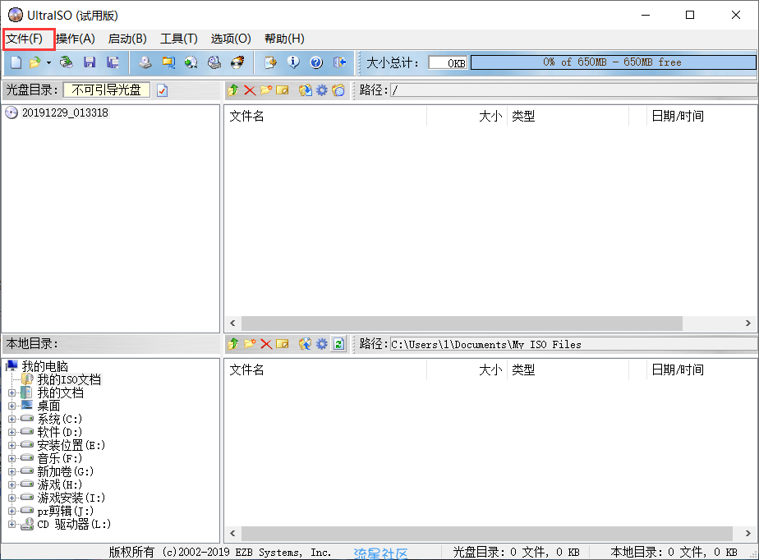Click the Save As toolbar icon

113,62
